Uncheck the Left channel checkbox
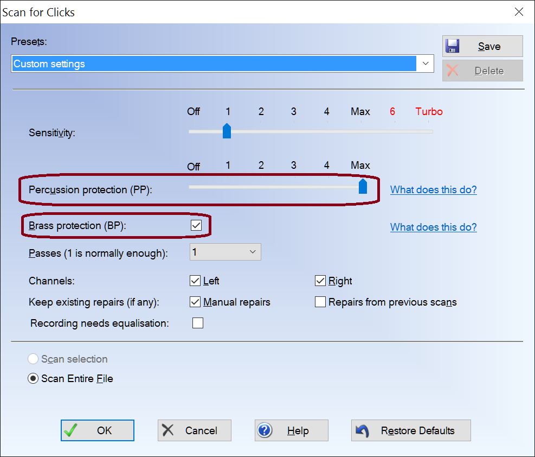This screenshot has width=535, height=457. tap(195, 281)
